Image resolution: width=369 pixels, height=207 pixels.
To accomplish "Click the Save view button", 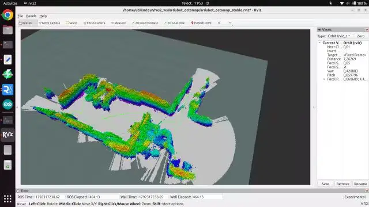I will 325,184.
